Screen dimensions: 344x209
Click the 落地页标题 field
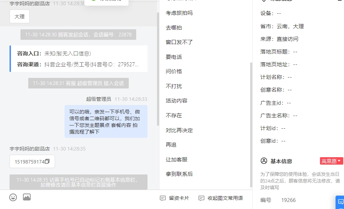[x=279, y=52]
